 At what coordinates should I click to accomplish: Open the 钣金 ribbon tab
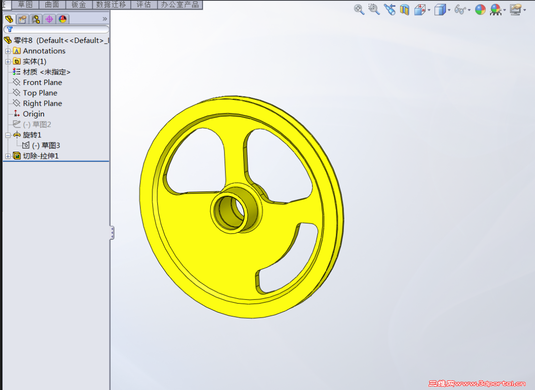point(79,4)
